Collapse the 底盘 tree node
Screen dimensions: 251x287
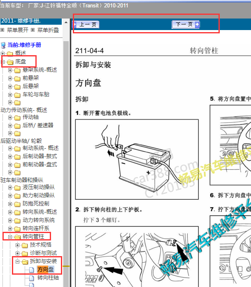[x=2, y=62]
